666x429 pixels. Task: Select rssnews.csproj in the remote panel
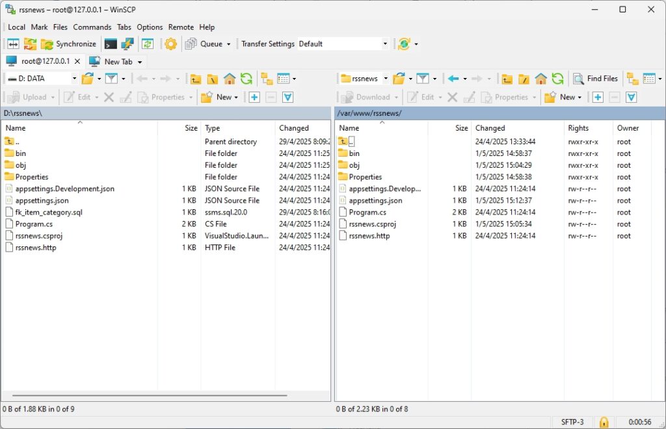pos(373,224)
